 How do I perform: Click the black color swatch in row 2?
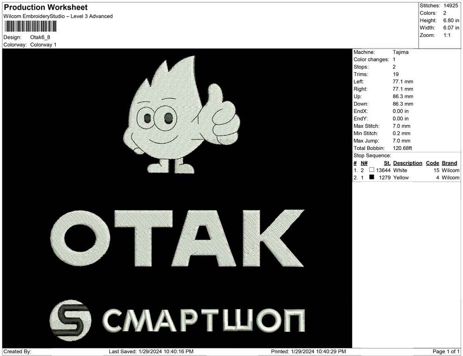pos(372,177)
